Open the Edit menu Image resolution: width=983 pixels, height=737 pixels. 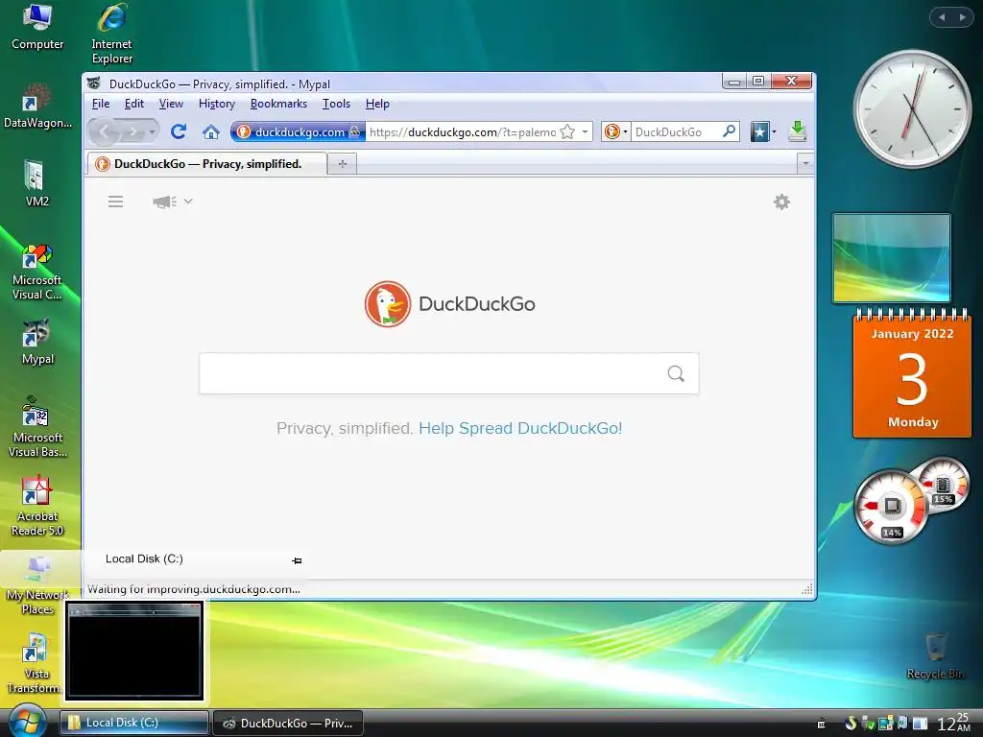click(134, 104)
